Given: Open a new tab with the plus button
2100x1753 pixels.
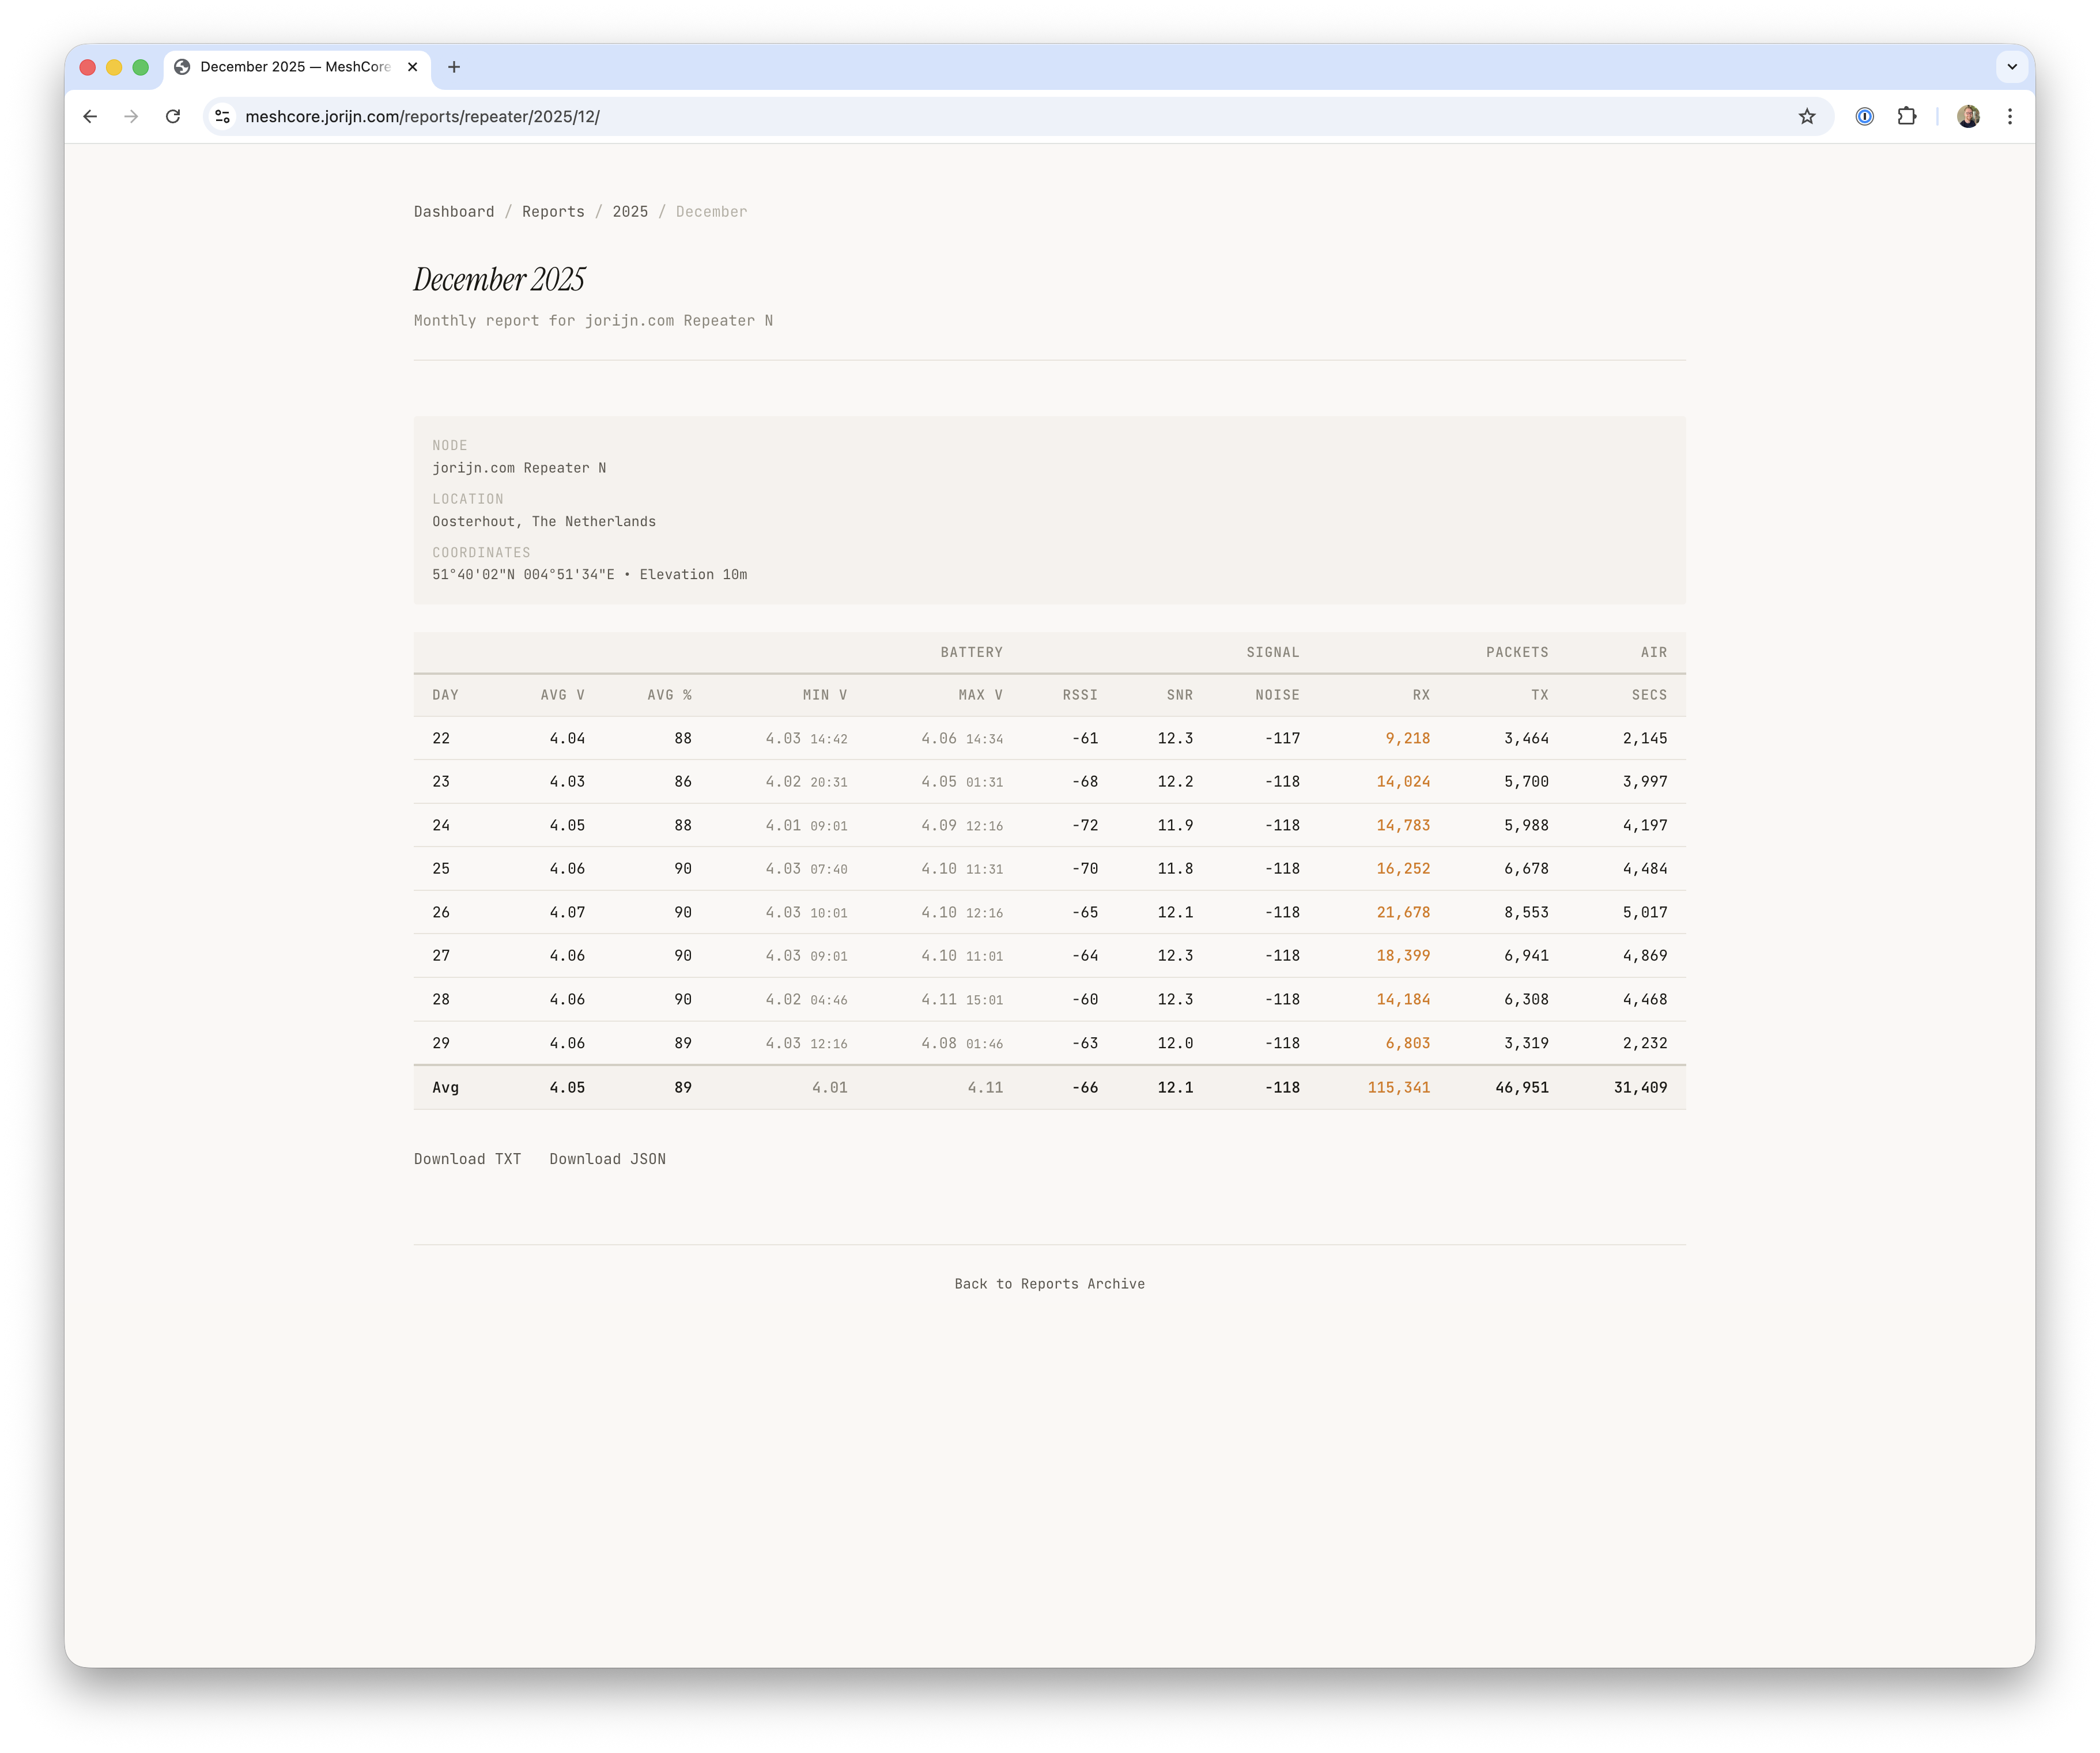Looking at the screenshot, I should click(455, 66).
